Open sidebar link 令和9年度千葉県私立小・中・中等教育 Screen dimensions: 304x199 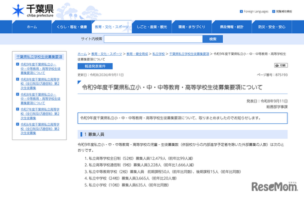point(40,69)
